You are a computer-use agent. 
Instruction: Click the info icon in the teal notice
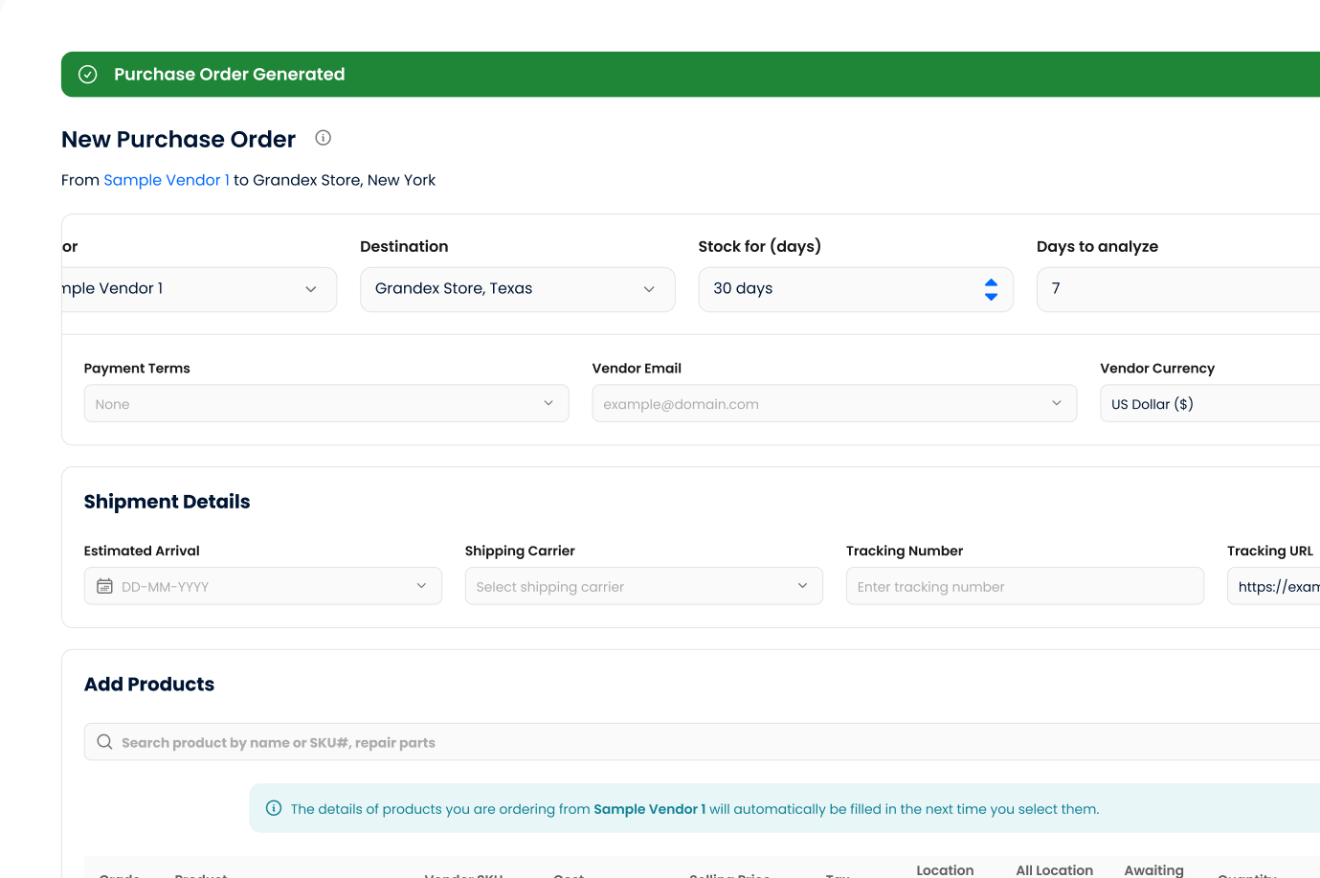point(274,808)
